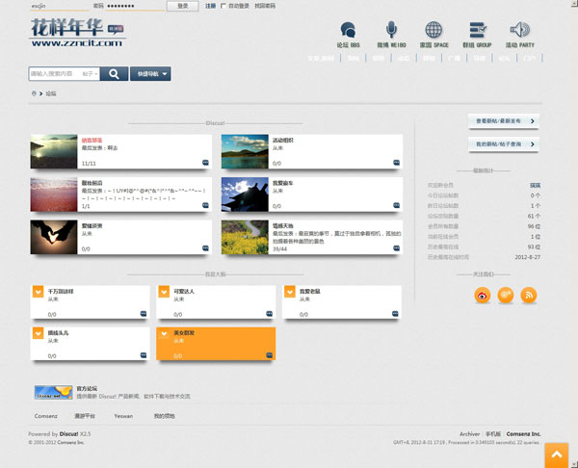Click the orange chevron on the 眼线头儿 card
The height and width of the screenshot is (468, 578).
(x=38, y=333)
